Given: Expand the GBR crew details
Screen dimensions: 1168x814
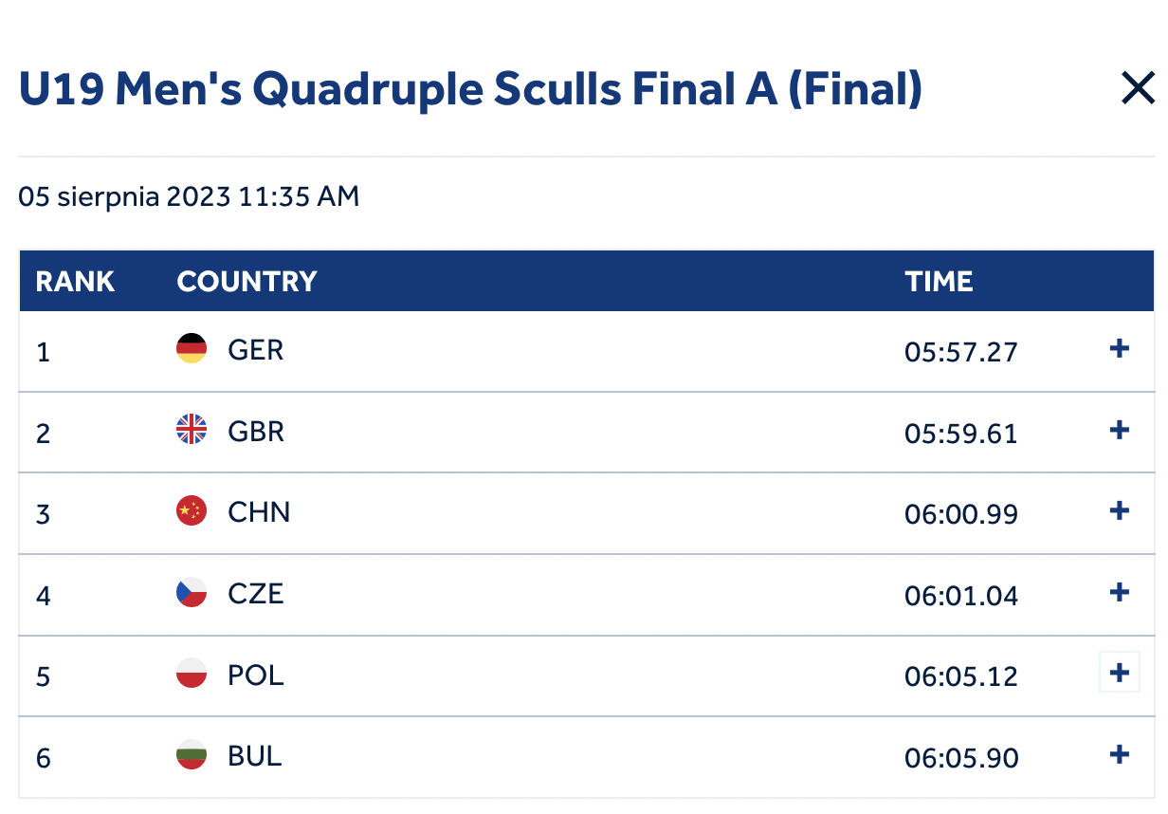Looking at the screenshot, I should pyautogui.click(x=1120, y=431).
